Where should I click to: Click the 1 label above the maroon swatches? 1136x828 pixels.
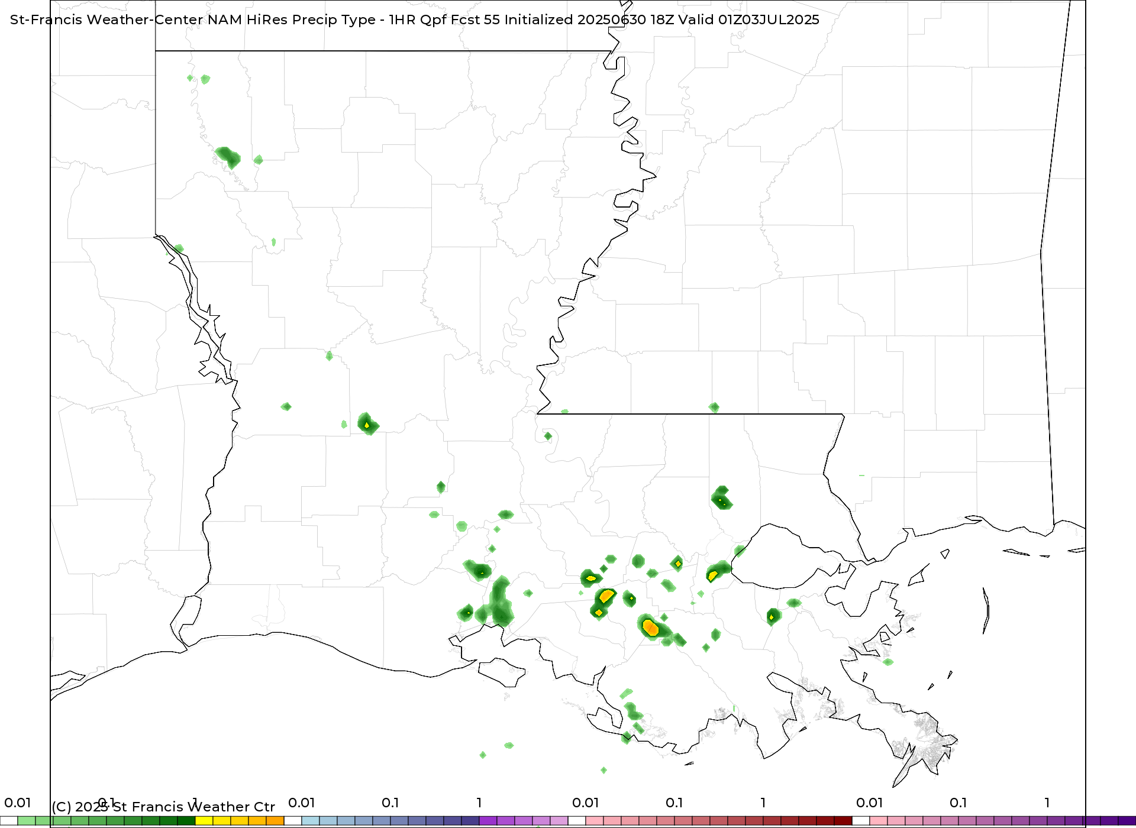click(763, 803)
